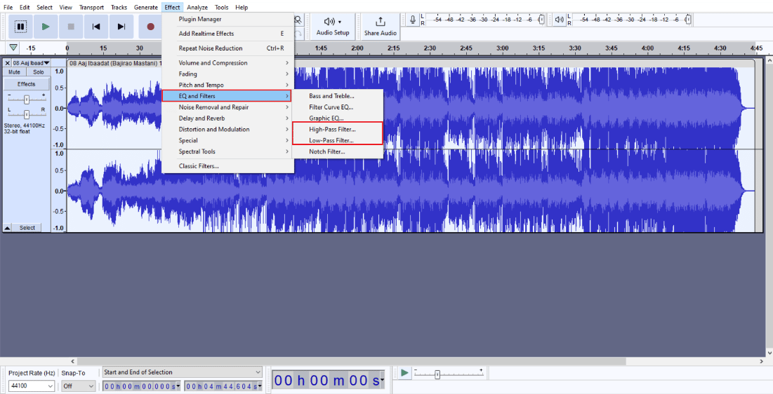Choose Low-Pass Filter effect
The image size is (773, 394).
pyautogui.click(x=338, y=140)
